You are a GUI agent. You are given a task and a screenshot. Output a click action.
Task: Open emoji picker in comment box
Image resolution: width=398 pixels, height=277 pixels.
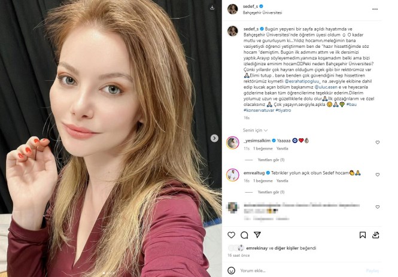coord(231,270)
